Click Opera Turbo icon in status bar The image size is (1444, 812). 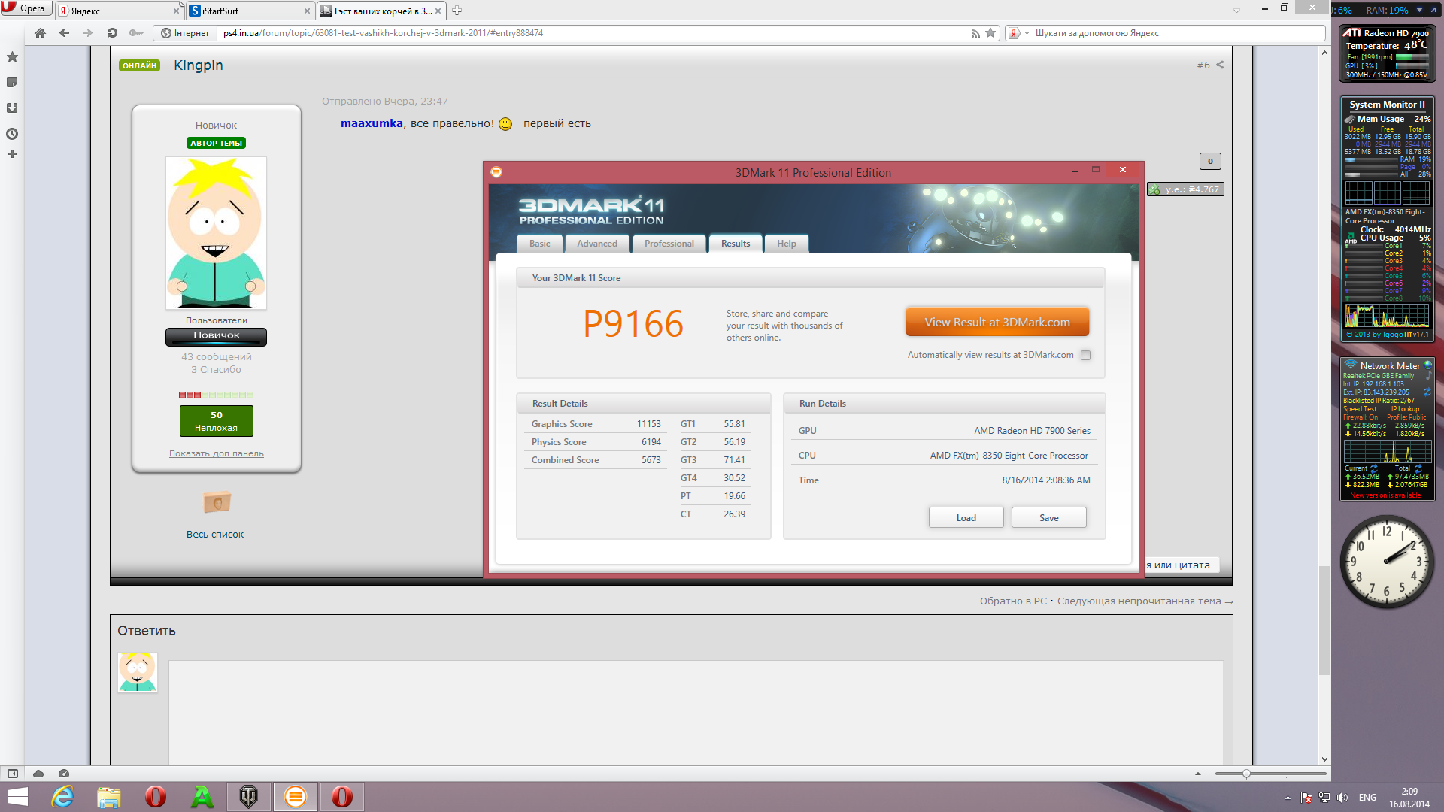(64, 774)
